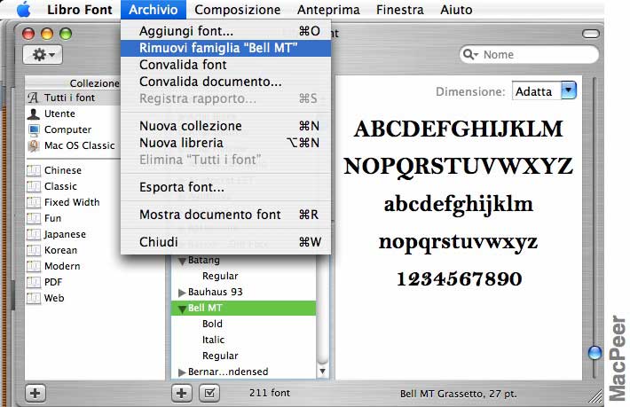Select the Mac OS Classic collection
Screen dimensions: 630x407
(73, 145)
